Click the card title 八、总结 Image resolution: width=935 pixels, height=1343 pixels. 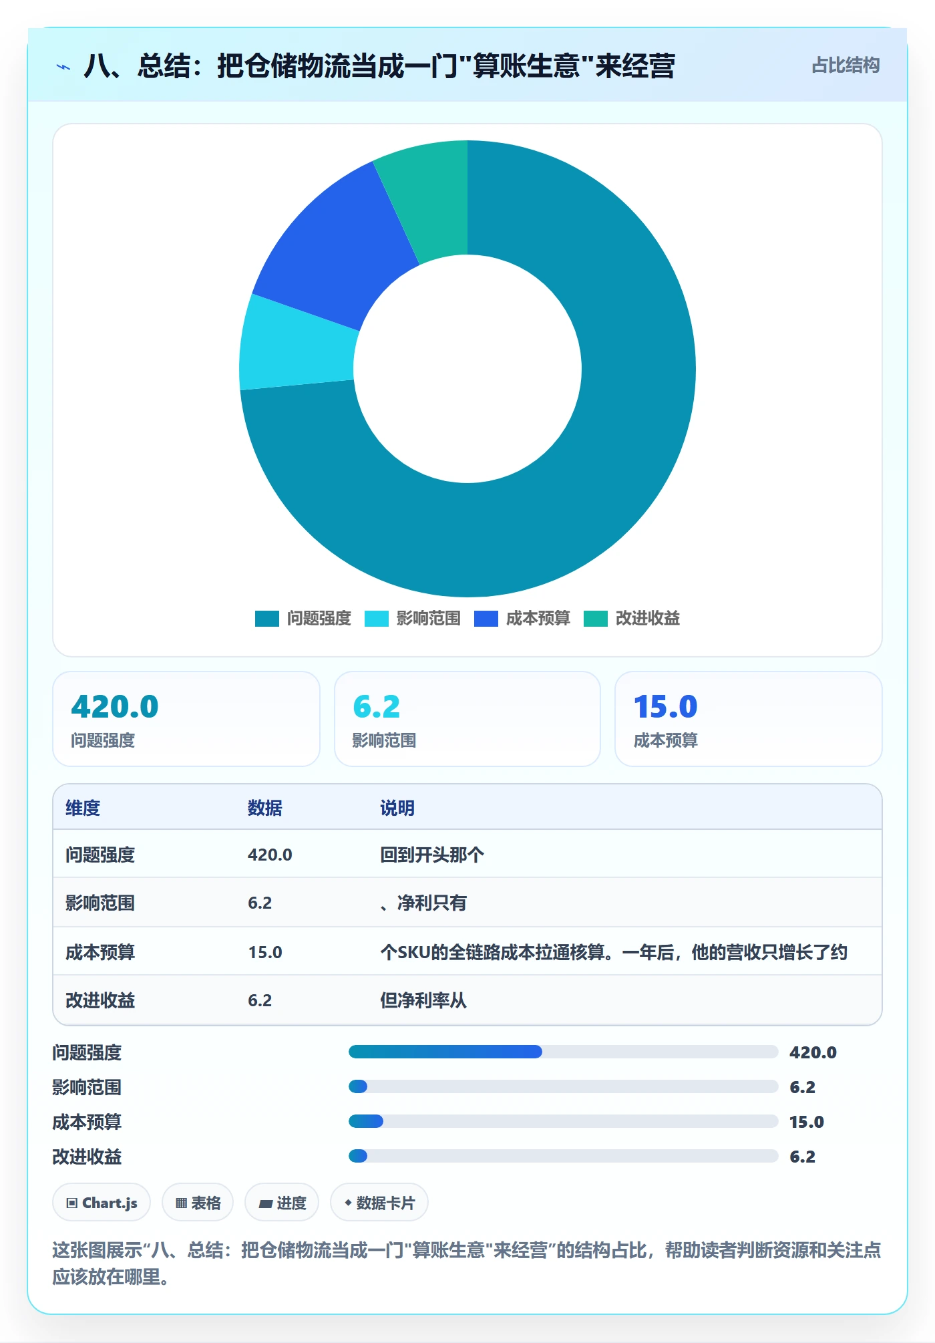coord(379,66)
